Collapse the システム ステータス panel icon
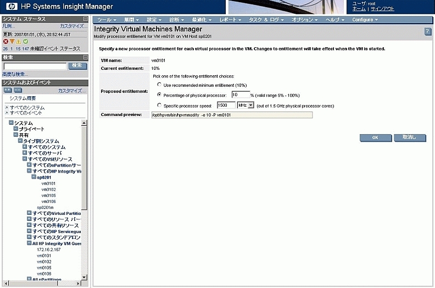This screenshot has width=435, height=288. 86,19
